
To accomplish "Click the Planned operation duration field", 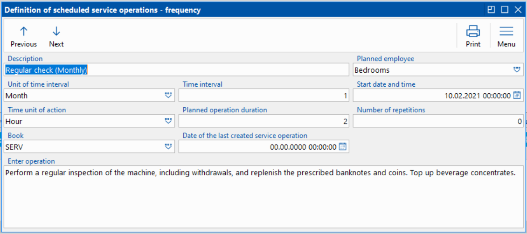I will pyautogui.click(x=263, y=121).
